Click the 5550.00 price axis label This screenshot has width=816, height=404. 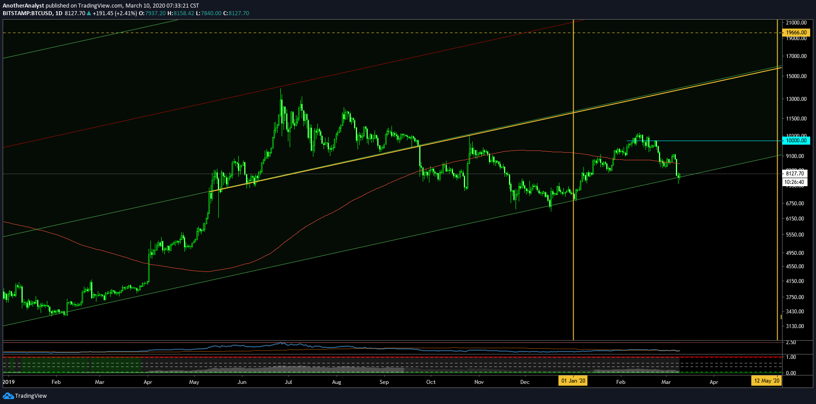point(795,235)
